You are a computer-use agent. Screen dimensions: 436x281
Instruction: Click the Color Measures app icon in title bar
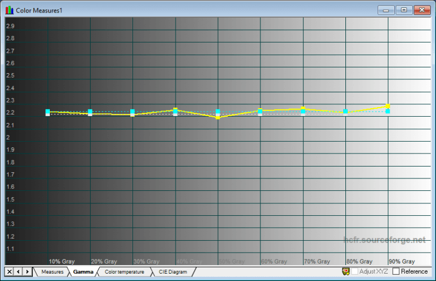[x=9, y=10]
